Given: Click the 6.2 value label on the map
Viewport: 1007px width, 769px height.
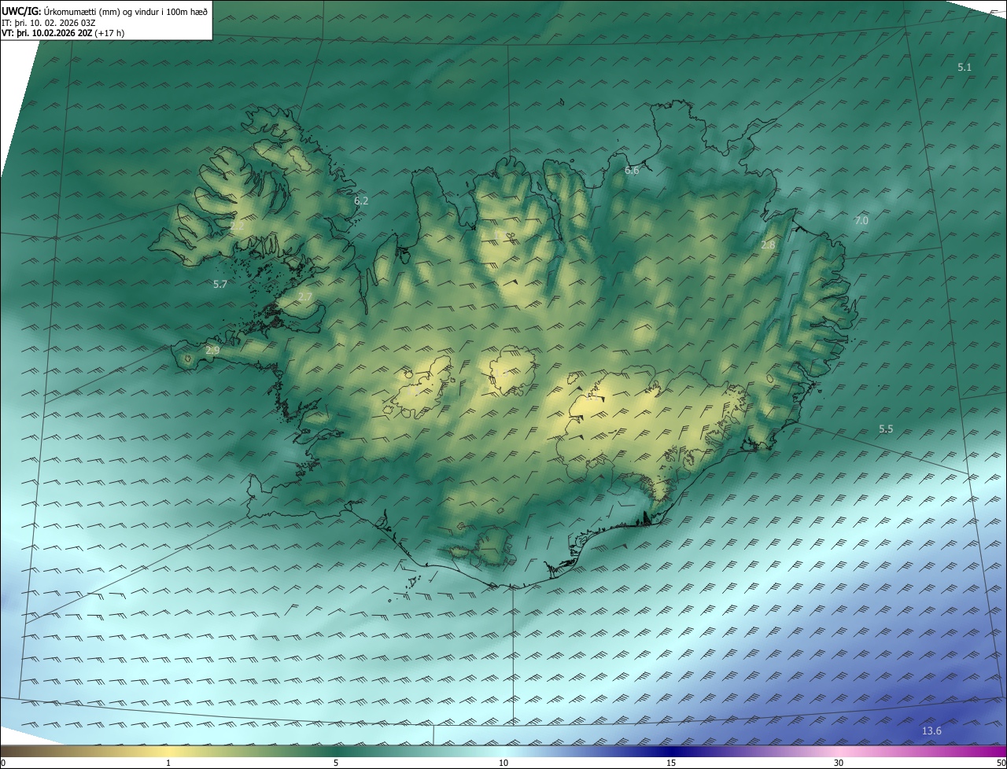Looking at the screenshot, I should click(x=361, y=201).
